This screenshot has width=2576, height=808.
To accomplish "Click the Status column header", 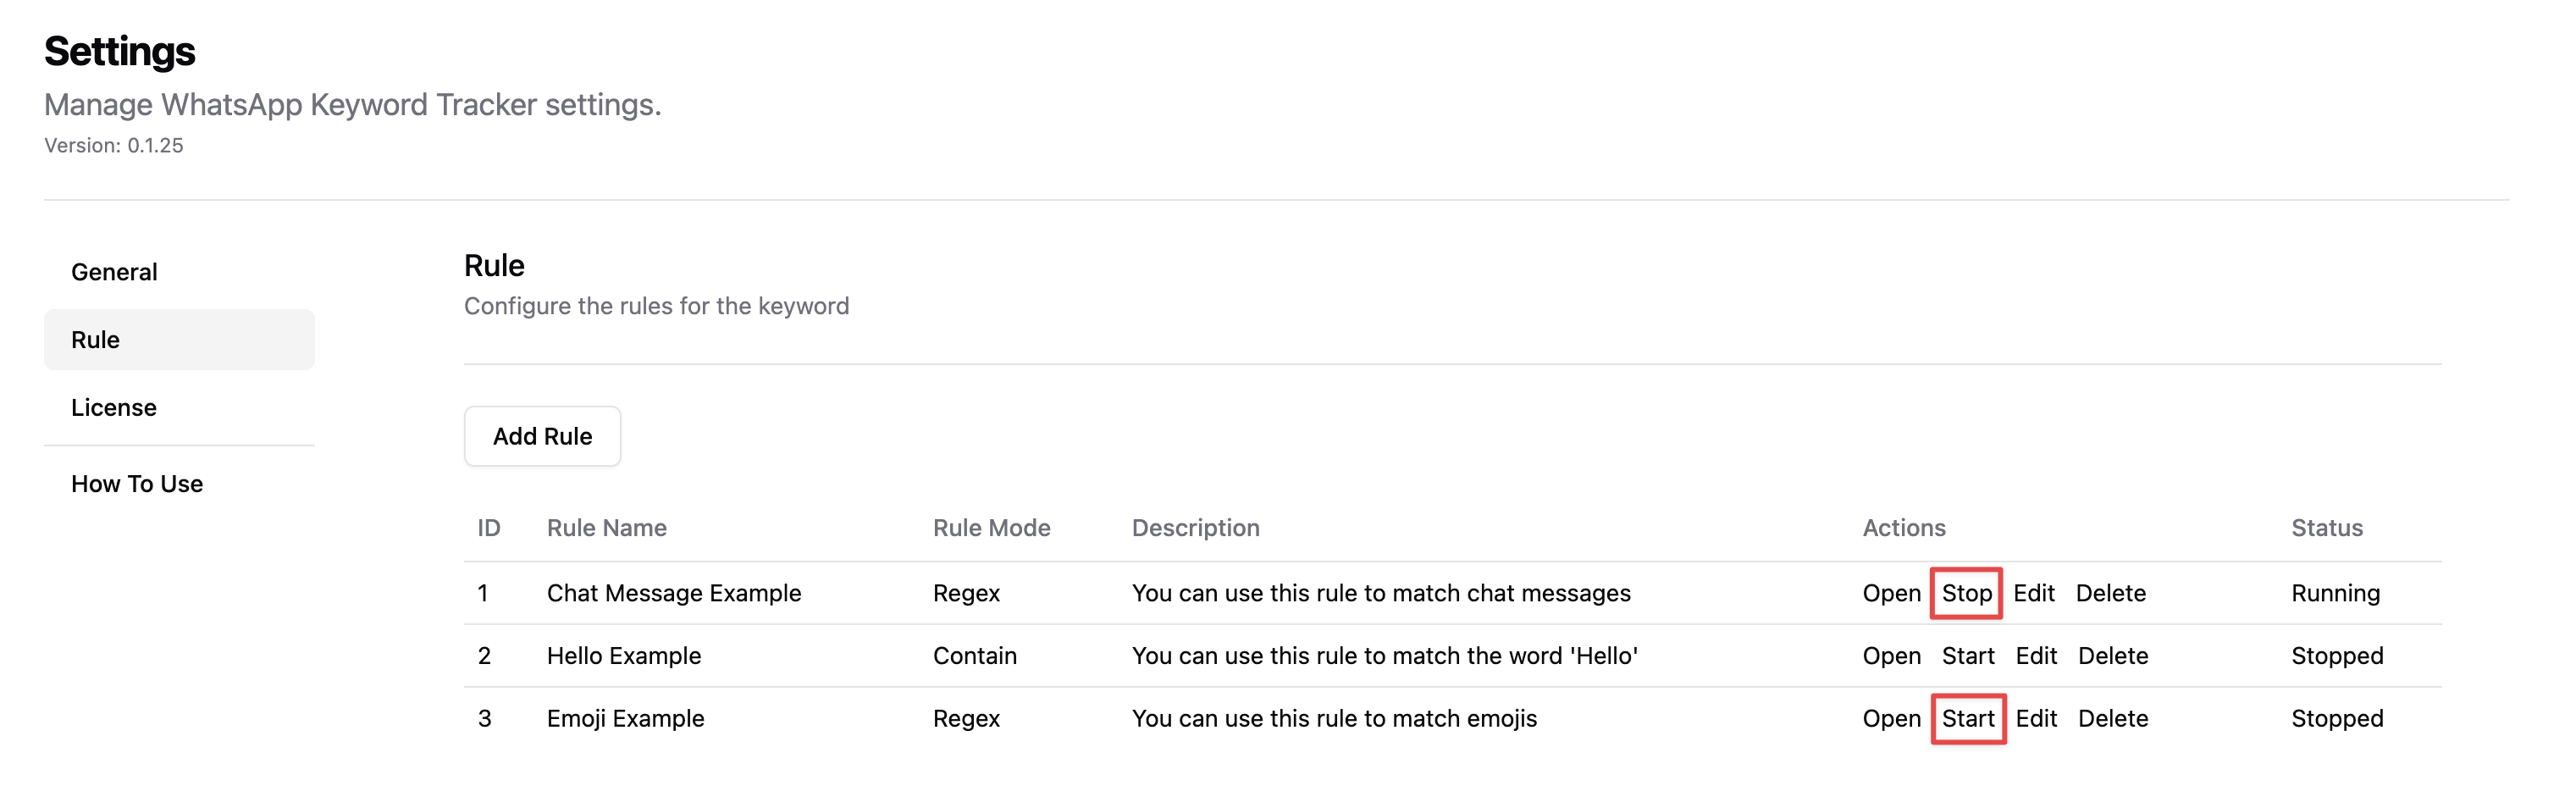I will pyautogui.click(x=2326, y=528).
